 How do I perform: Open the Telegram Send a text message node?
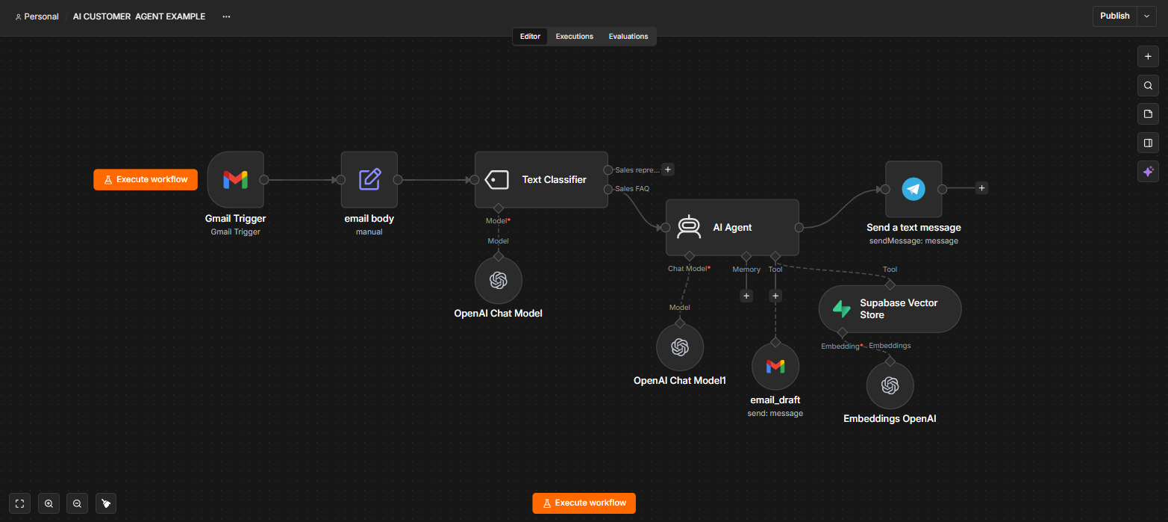click(914, 189)
